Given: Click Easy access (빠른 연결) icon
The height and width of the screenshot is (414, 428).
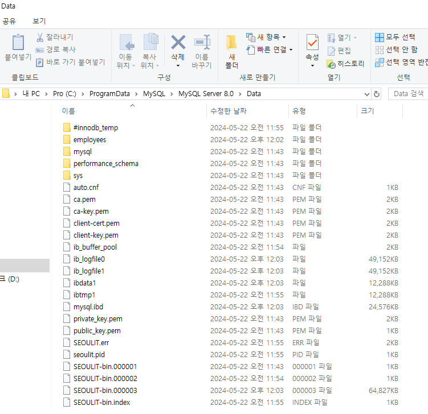Looking at the screenshot, I should pos(250,50).
